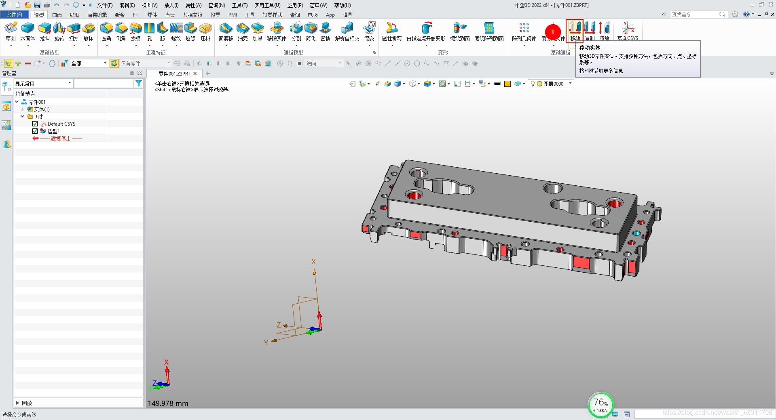Toggle the Default CSYS checkbox
The image size is (776, 420).
pos(35,124)
